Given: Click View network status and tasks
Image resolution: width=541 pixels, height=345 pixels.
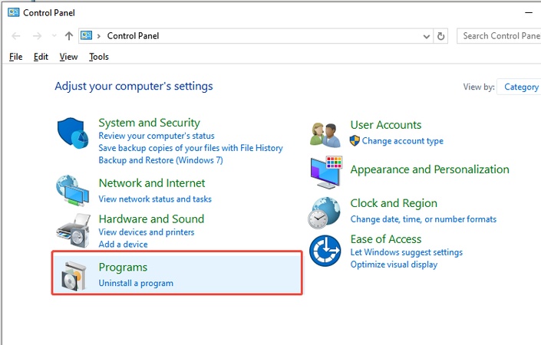Looking at the screenshot, I should 155,199.
